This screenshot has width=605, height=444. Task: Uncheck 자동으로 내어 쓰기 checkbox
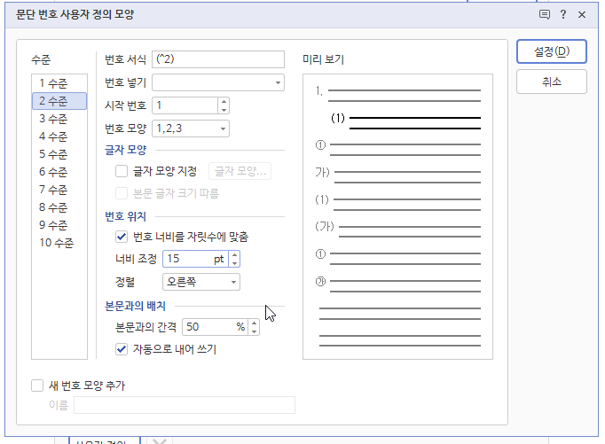pos(122,349)
